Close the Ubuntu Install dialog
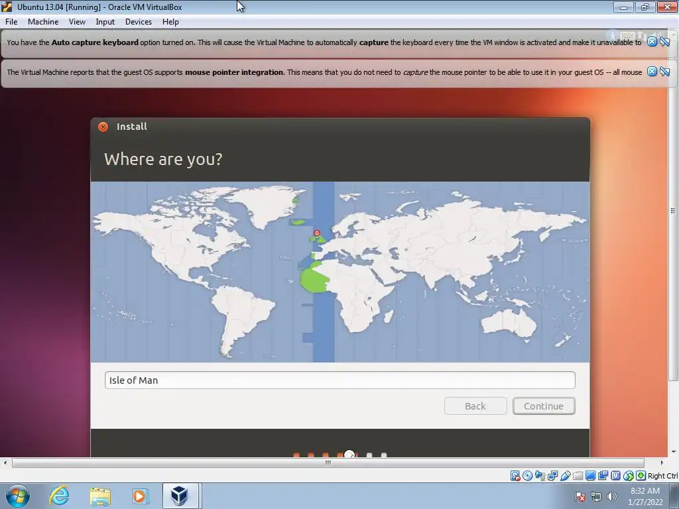 [x=103, y=127]
